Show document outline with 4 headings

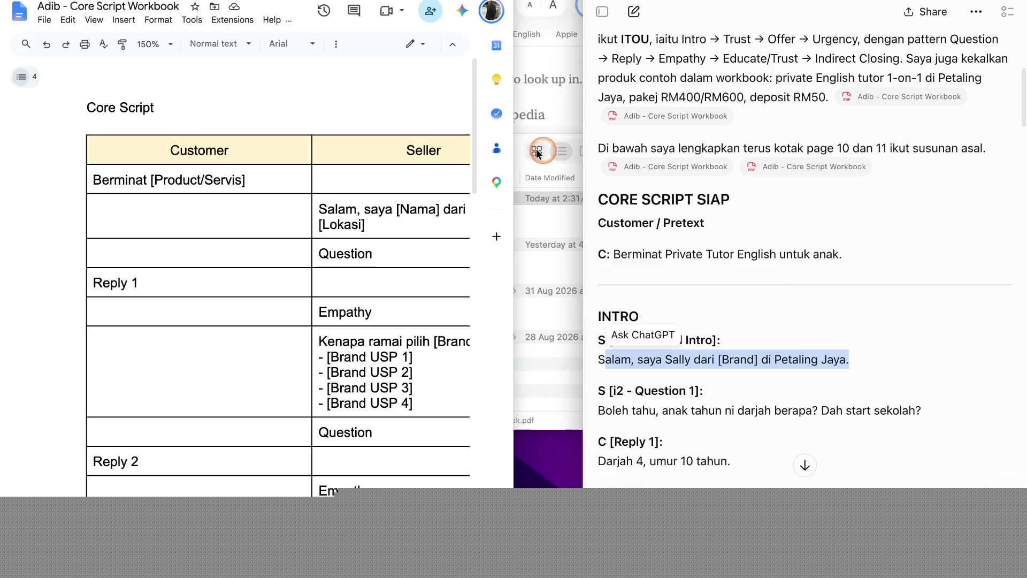[26, 77]
